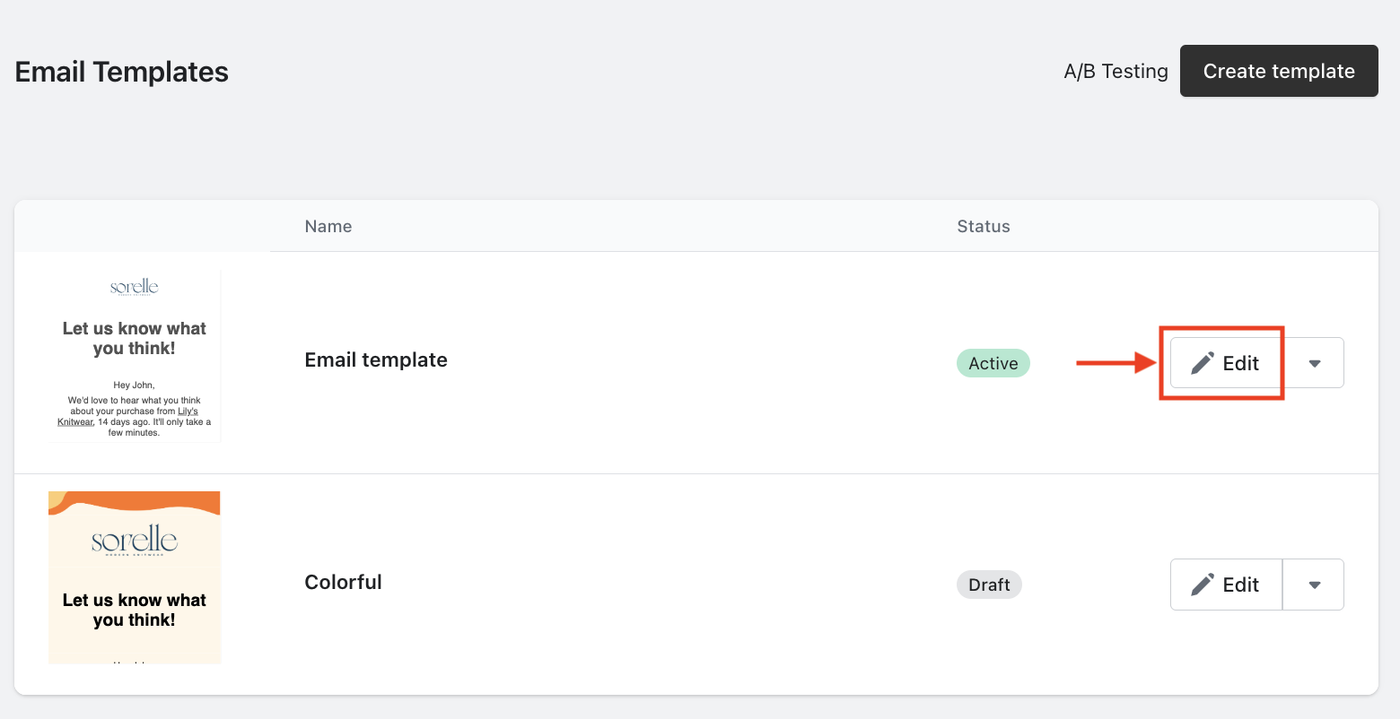Click the pencil icon in Colorful row

(x=1203, y=585)
